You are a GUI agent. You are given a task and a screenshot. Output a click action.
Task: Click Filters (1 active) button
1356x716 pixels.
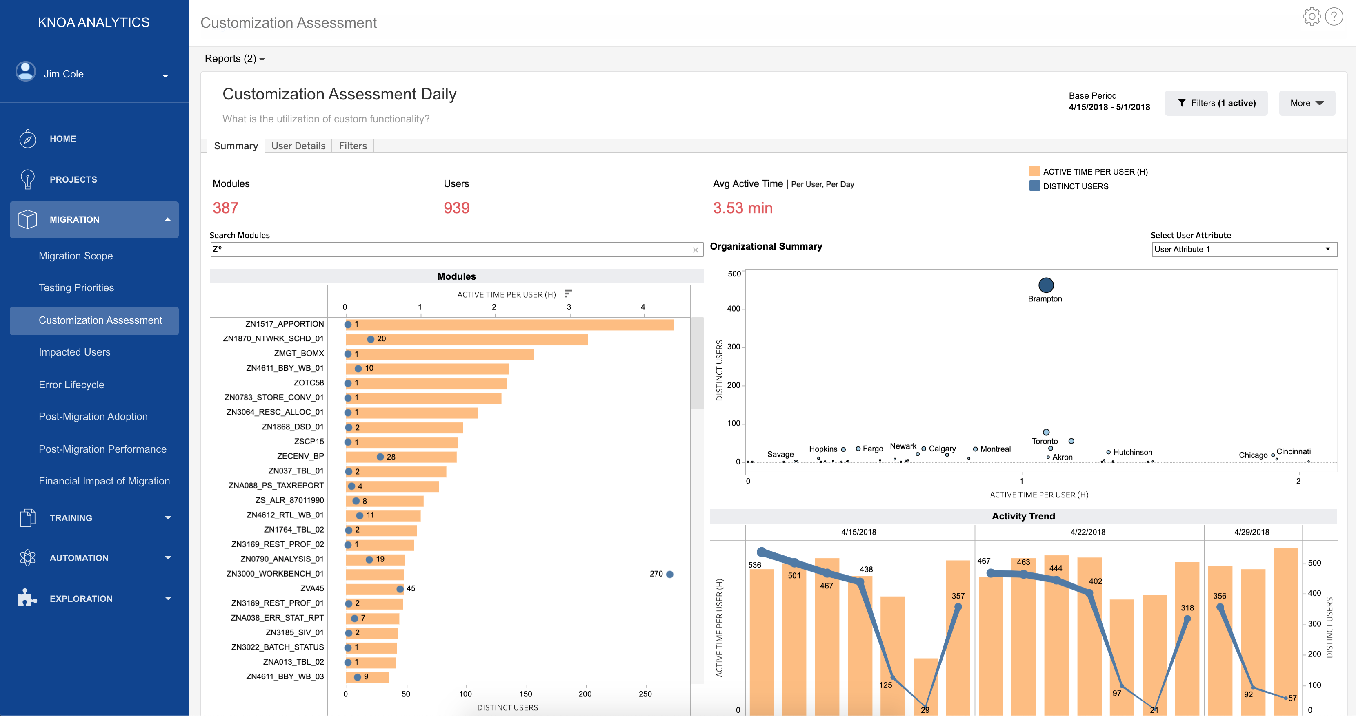(x=1216, y=103)
